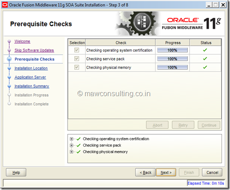Click green checkmark status for service pack row

[x=205, y=59]
